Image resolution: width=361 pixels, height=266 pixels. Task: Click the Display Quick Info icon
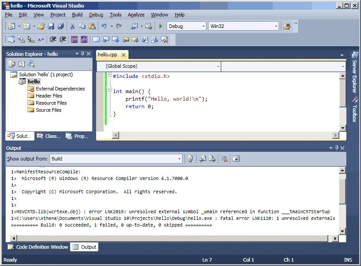(31, 39)
